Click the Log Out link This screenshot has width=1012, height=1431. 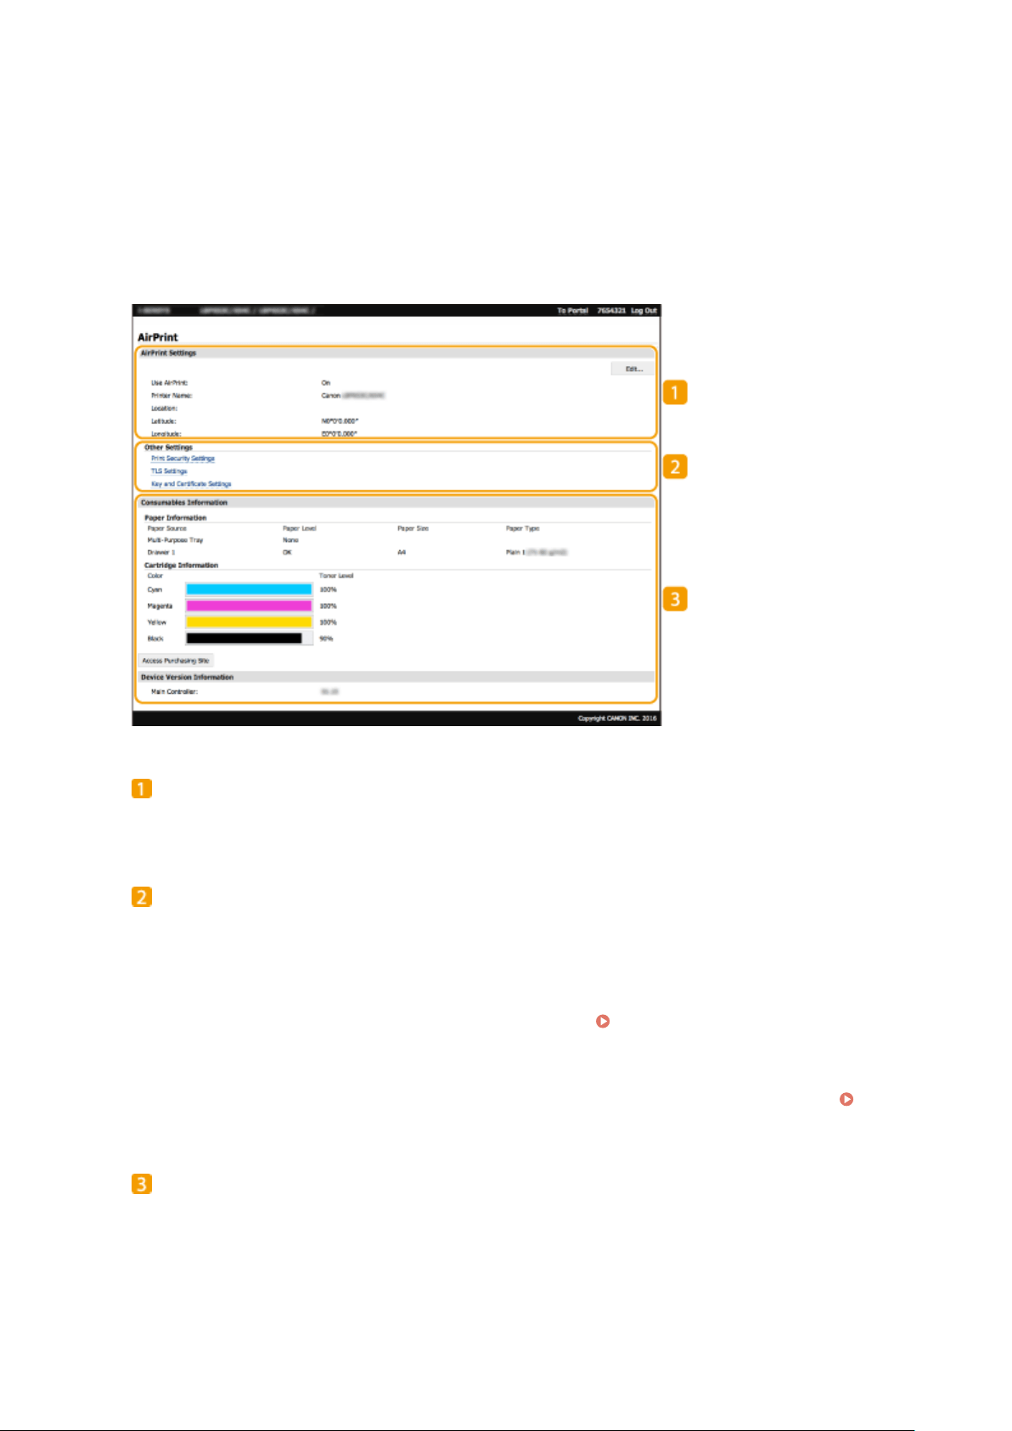point(644,311)
